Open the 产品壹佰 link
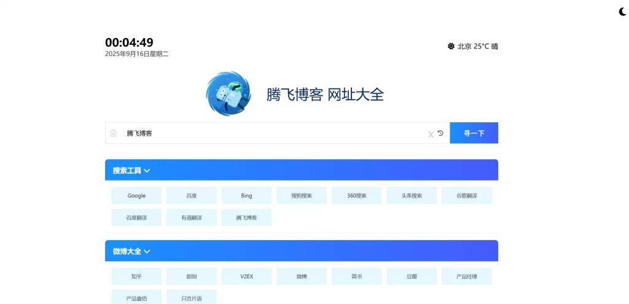This screenshot has width=629, height=304. 136,297
